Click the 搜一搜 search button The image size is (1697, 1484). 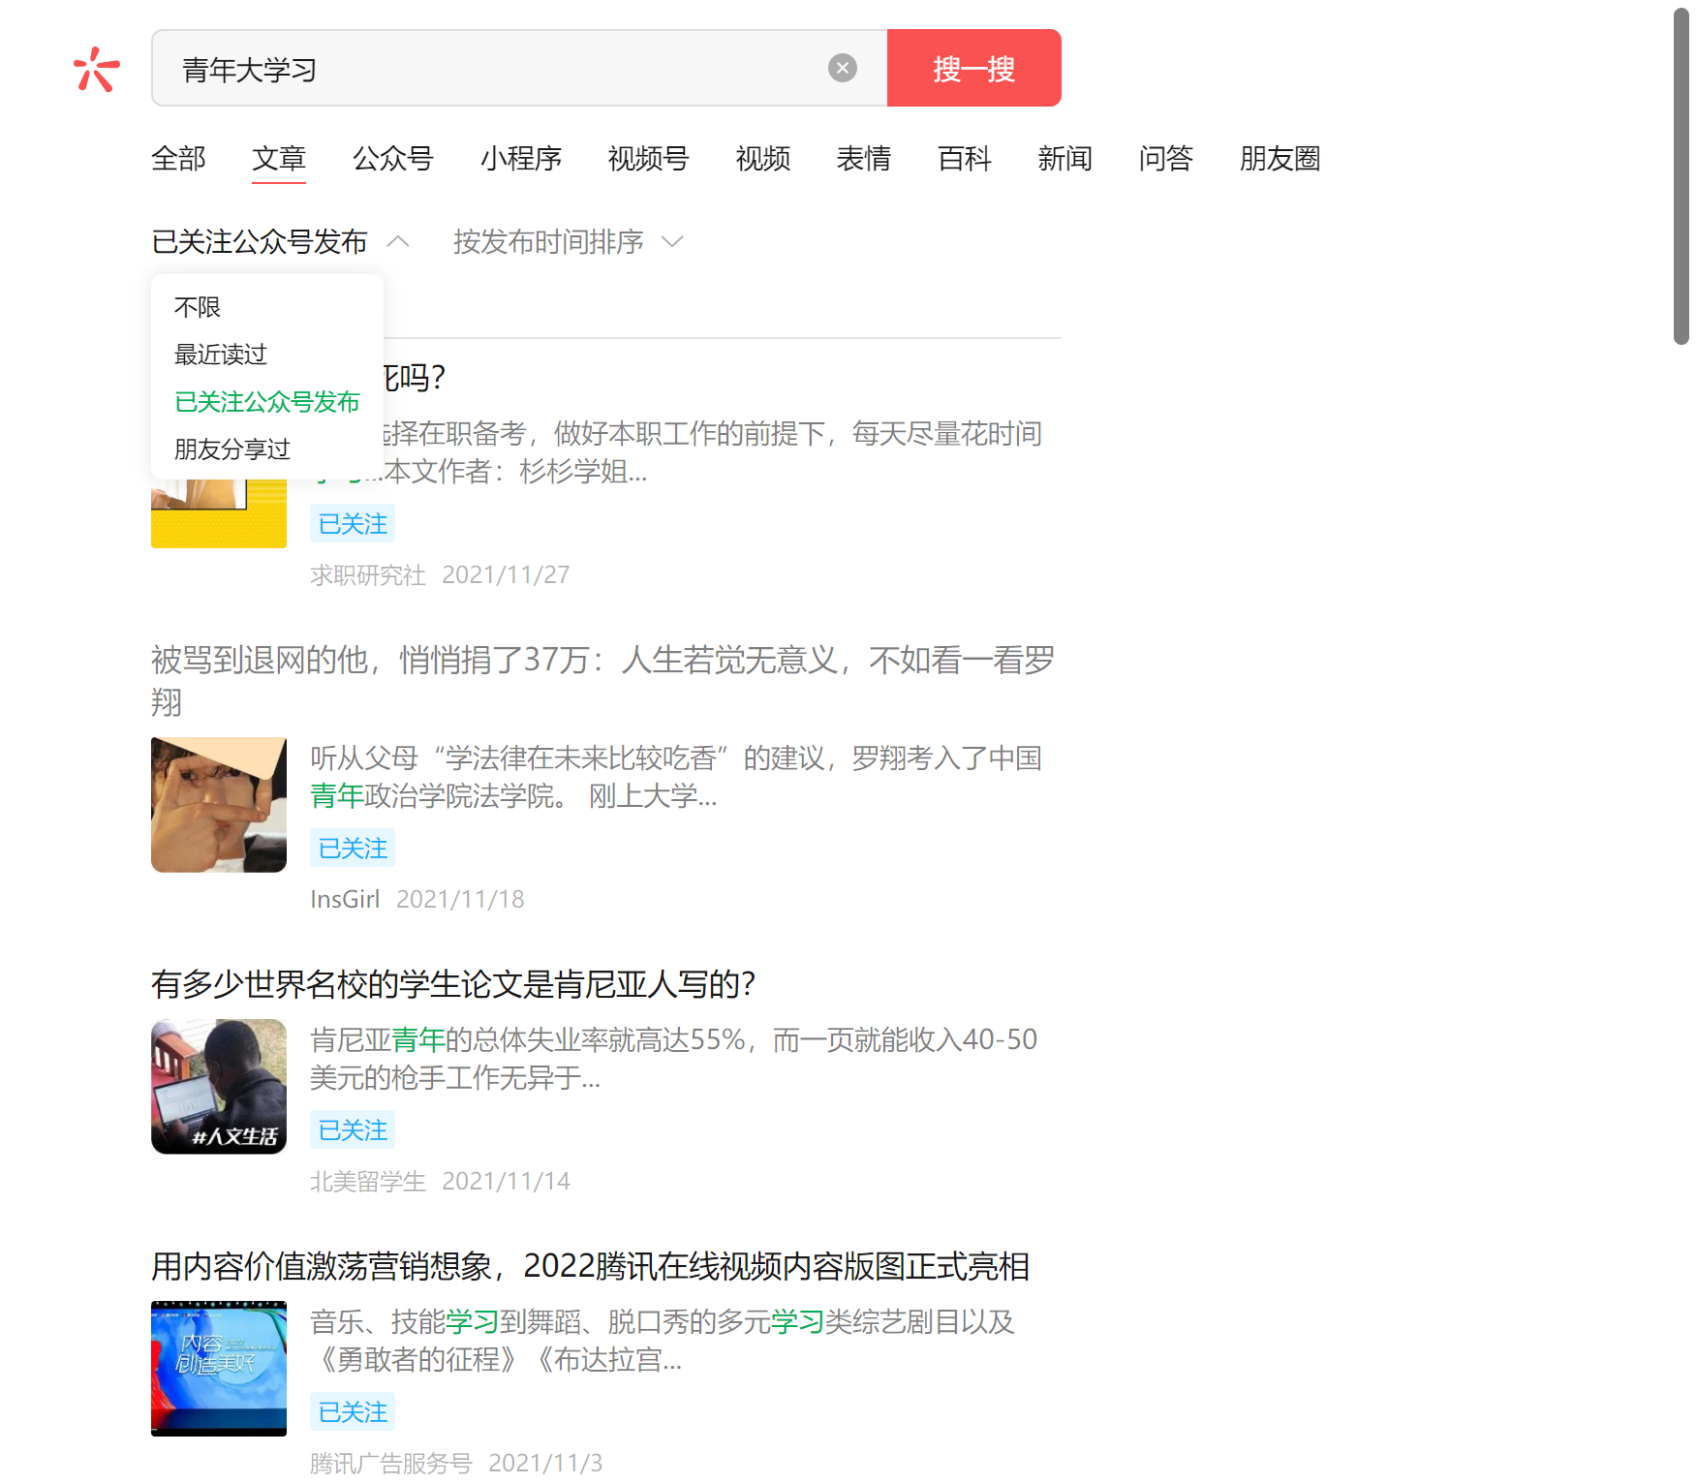[x=974, y=68]
